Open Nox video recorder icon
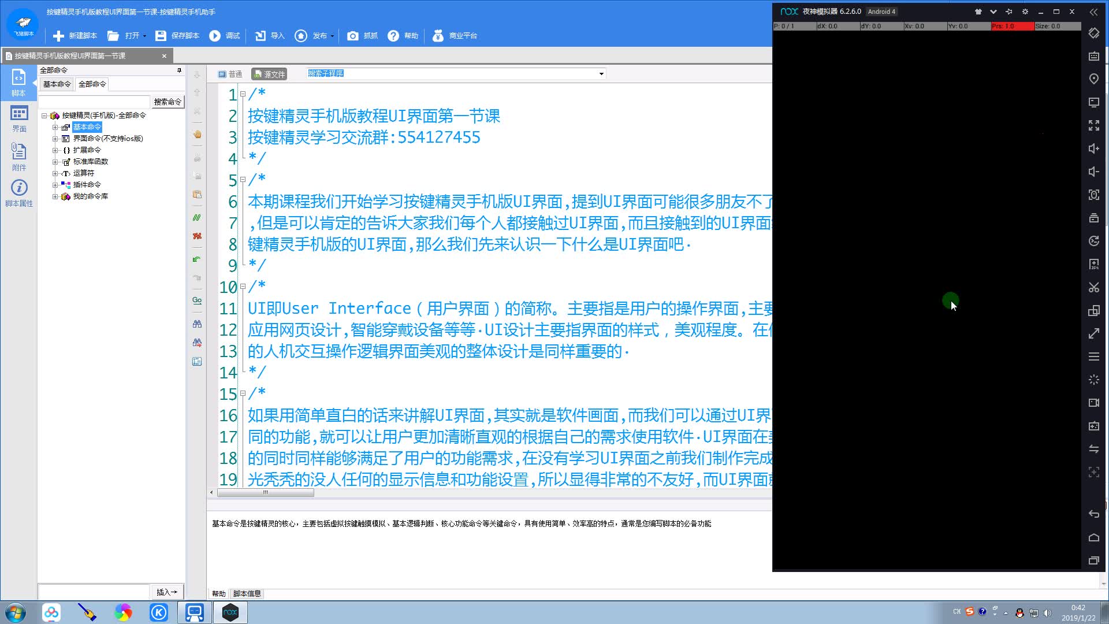This screenshot has height=624, width=1109. tap(1094, 403)
